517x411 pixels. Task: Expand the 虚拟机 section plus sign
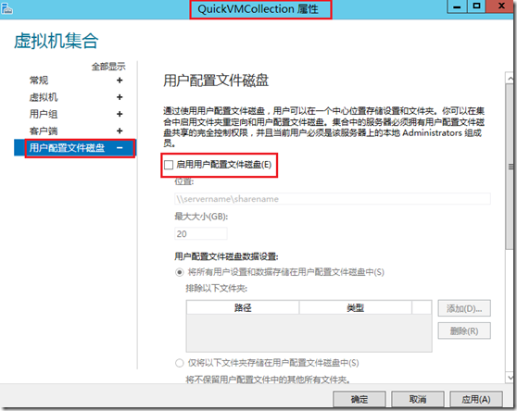point(120,97)
